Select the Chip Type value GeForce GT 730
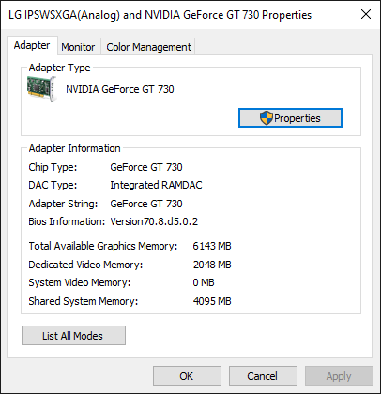Screen dimensions: 381x394 [146, 167]
